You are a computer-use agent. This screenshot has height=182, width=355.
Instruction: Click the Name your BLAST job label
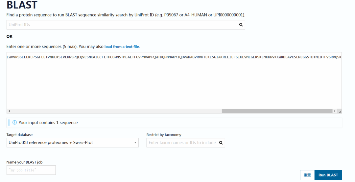(x=24, y=162)
